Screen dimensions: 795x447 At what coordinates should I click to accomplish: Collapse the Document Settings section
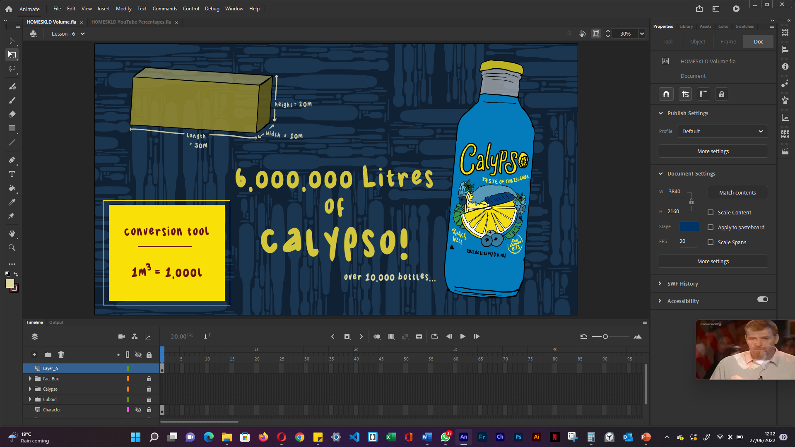[660, 173]
